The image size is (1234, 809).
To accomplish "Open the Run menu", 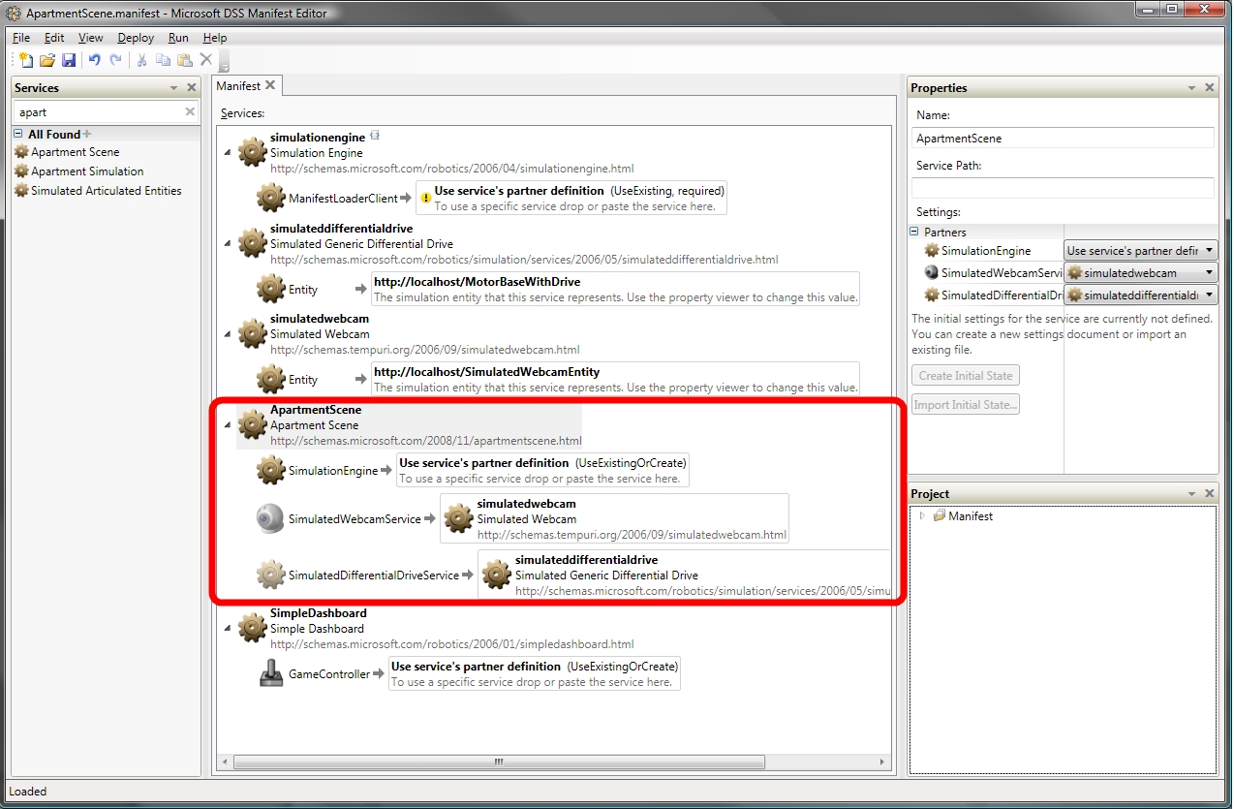I will [x=178, y=38].
